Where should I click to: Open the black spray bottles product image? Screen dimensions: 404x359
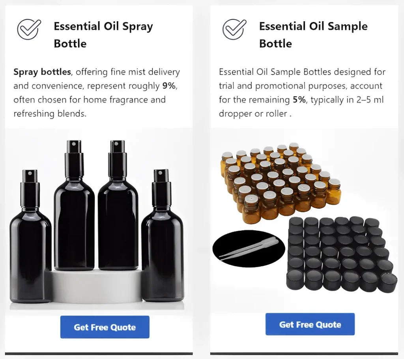coord(97,222)
